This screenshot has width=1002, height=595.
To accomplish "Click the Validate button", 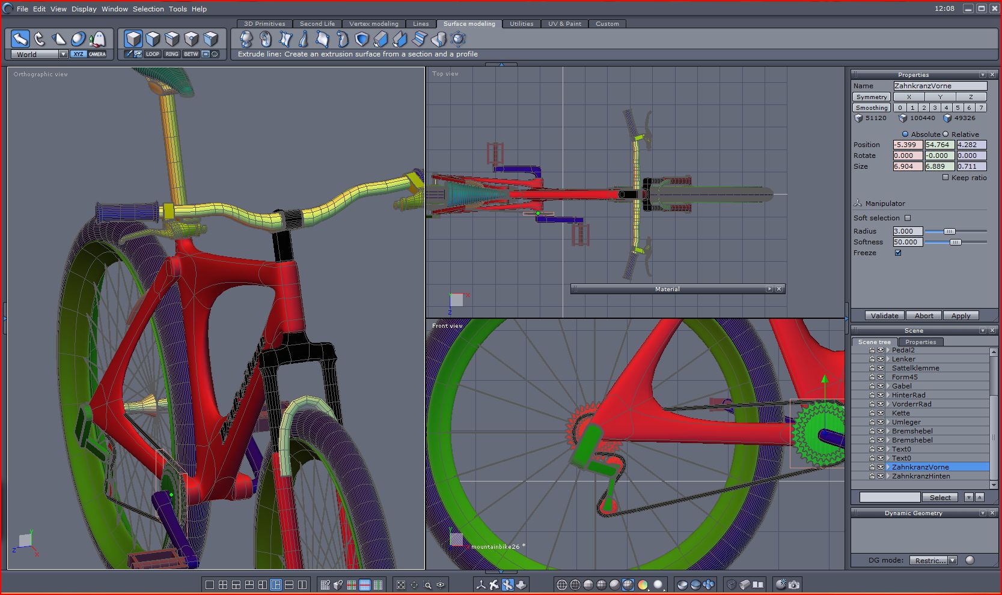I will [884, 316].
